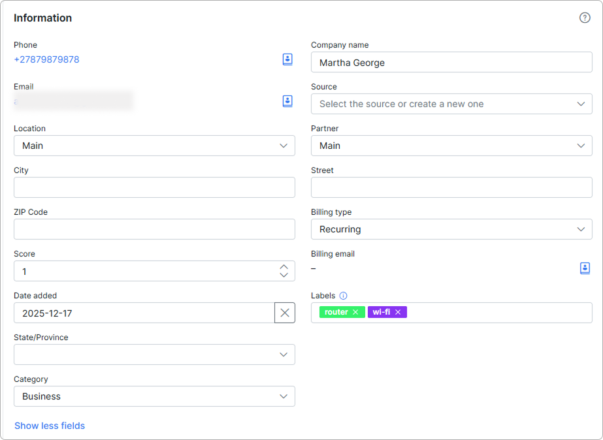The image size is (603, 440).
Task: Click the help question mark icon
Action: [585, 18]
